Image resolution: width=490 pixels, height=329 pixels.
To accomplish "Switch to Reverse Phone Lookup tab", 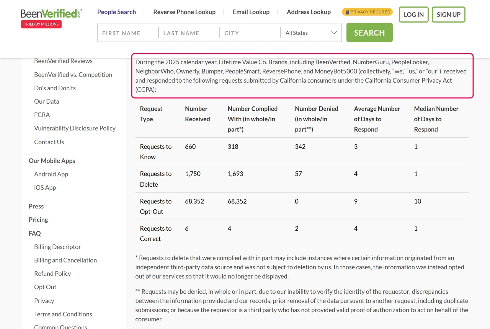I will [x=184, y=12].
